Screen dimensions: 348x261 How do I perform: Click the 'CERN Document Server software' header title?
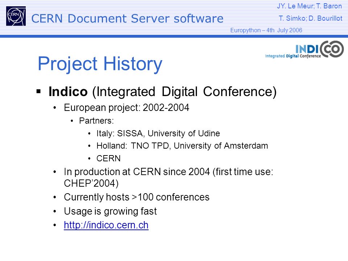click(x=127, y=18)
